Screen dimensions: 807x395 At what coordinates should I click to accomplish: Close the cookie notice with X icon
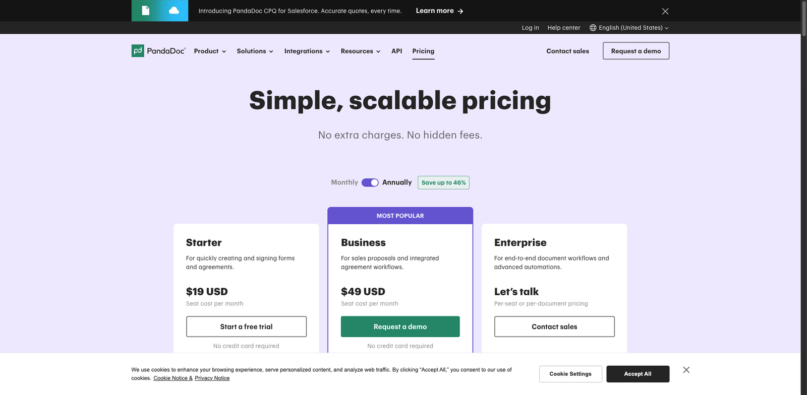pos(686,370)
